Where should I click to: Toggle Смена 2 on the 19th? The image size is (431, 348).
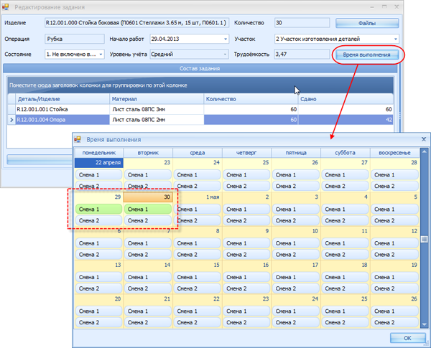(394, 288)
